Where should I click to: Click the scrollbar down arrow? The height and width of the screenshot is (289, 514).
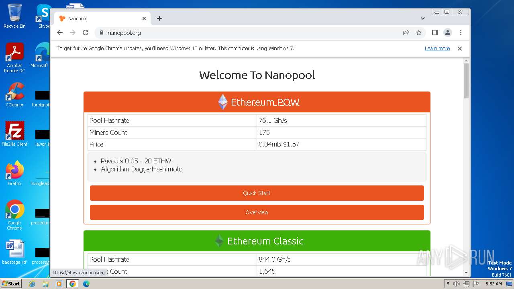[466, 273]
